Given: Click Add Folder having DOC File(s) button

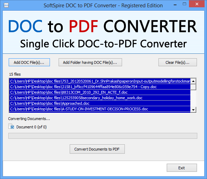Looking at the screenshot, I should click(90, 62).
